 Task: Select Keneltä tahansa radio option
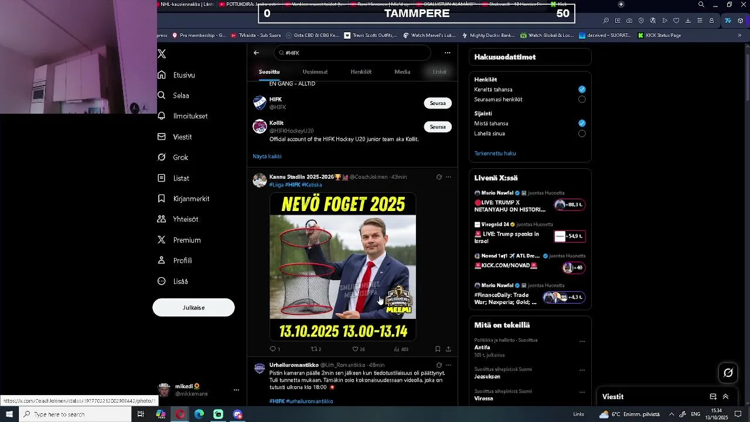(582, 90)
